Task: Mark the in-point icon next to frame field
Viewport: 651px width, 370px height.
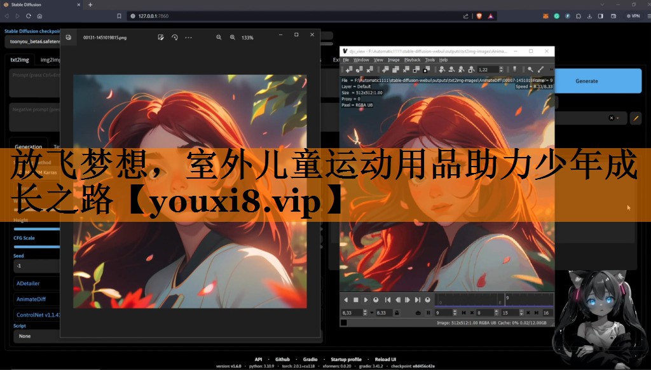Action: pos(463,313)
